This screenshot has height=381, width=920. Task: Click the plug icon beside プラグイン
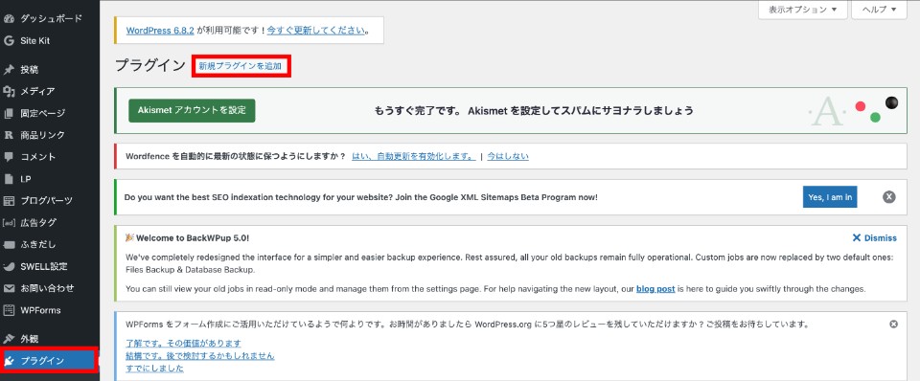click(9, 361)
